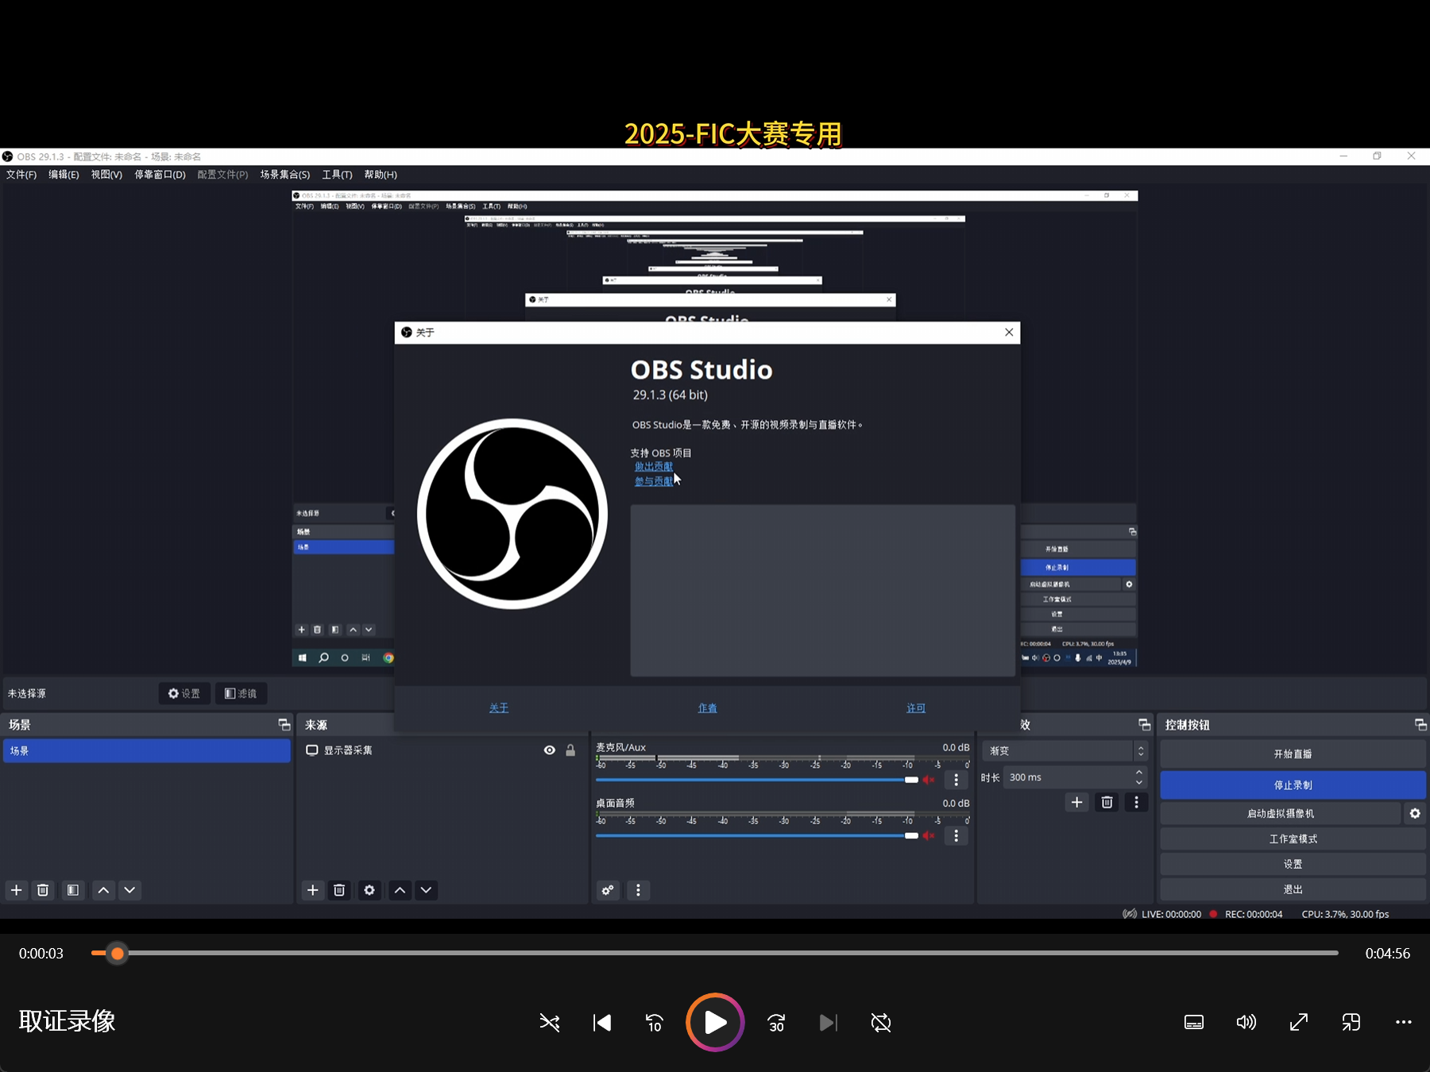This screenshot has height=1072, width=1430.
Task: Follow the 做出贡献 link
Action: point(653,467)
